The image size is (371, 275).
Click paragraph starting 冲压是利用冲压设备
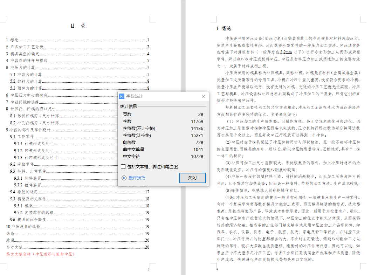point(288,52)
